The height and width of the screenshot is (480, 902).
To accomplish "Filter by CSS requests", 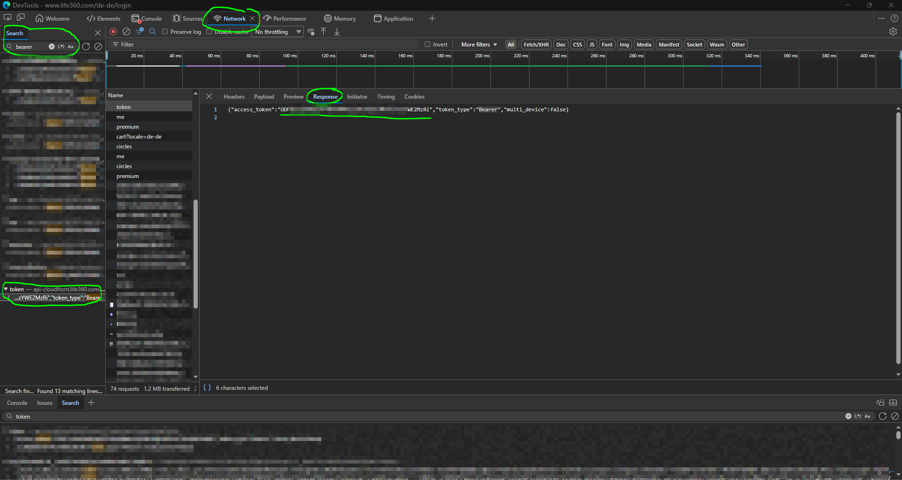I will (x=577, y=45).
